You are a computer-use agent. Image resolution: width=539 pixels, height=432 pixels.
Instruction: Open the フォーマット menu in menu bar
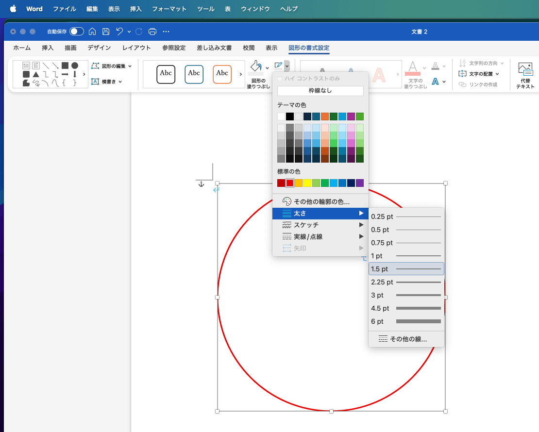click(x=169, y=9)
